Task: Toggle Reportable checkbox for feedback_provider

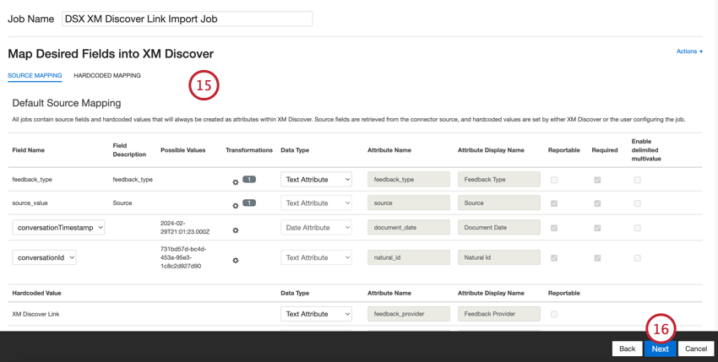Action: (x=554, y=314)
